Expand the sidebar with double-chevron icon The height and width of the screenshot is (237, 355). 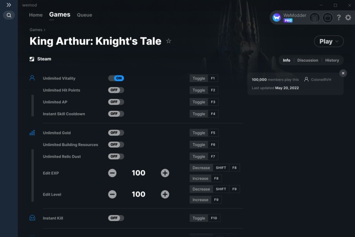pos(8,5)
